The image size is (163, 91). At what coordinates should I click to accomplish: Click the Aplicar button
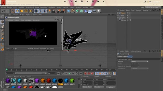click(x=111, y=87)
